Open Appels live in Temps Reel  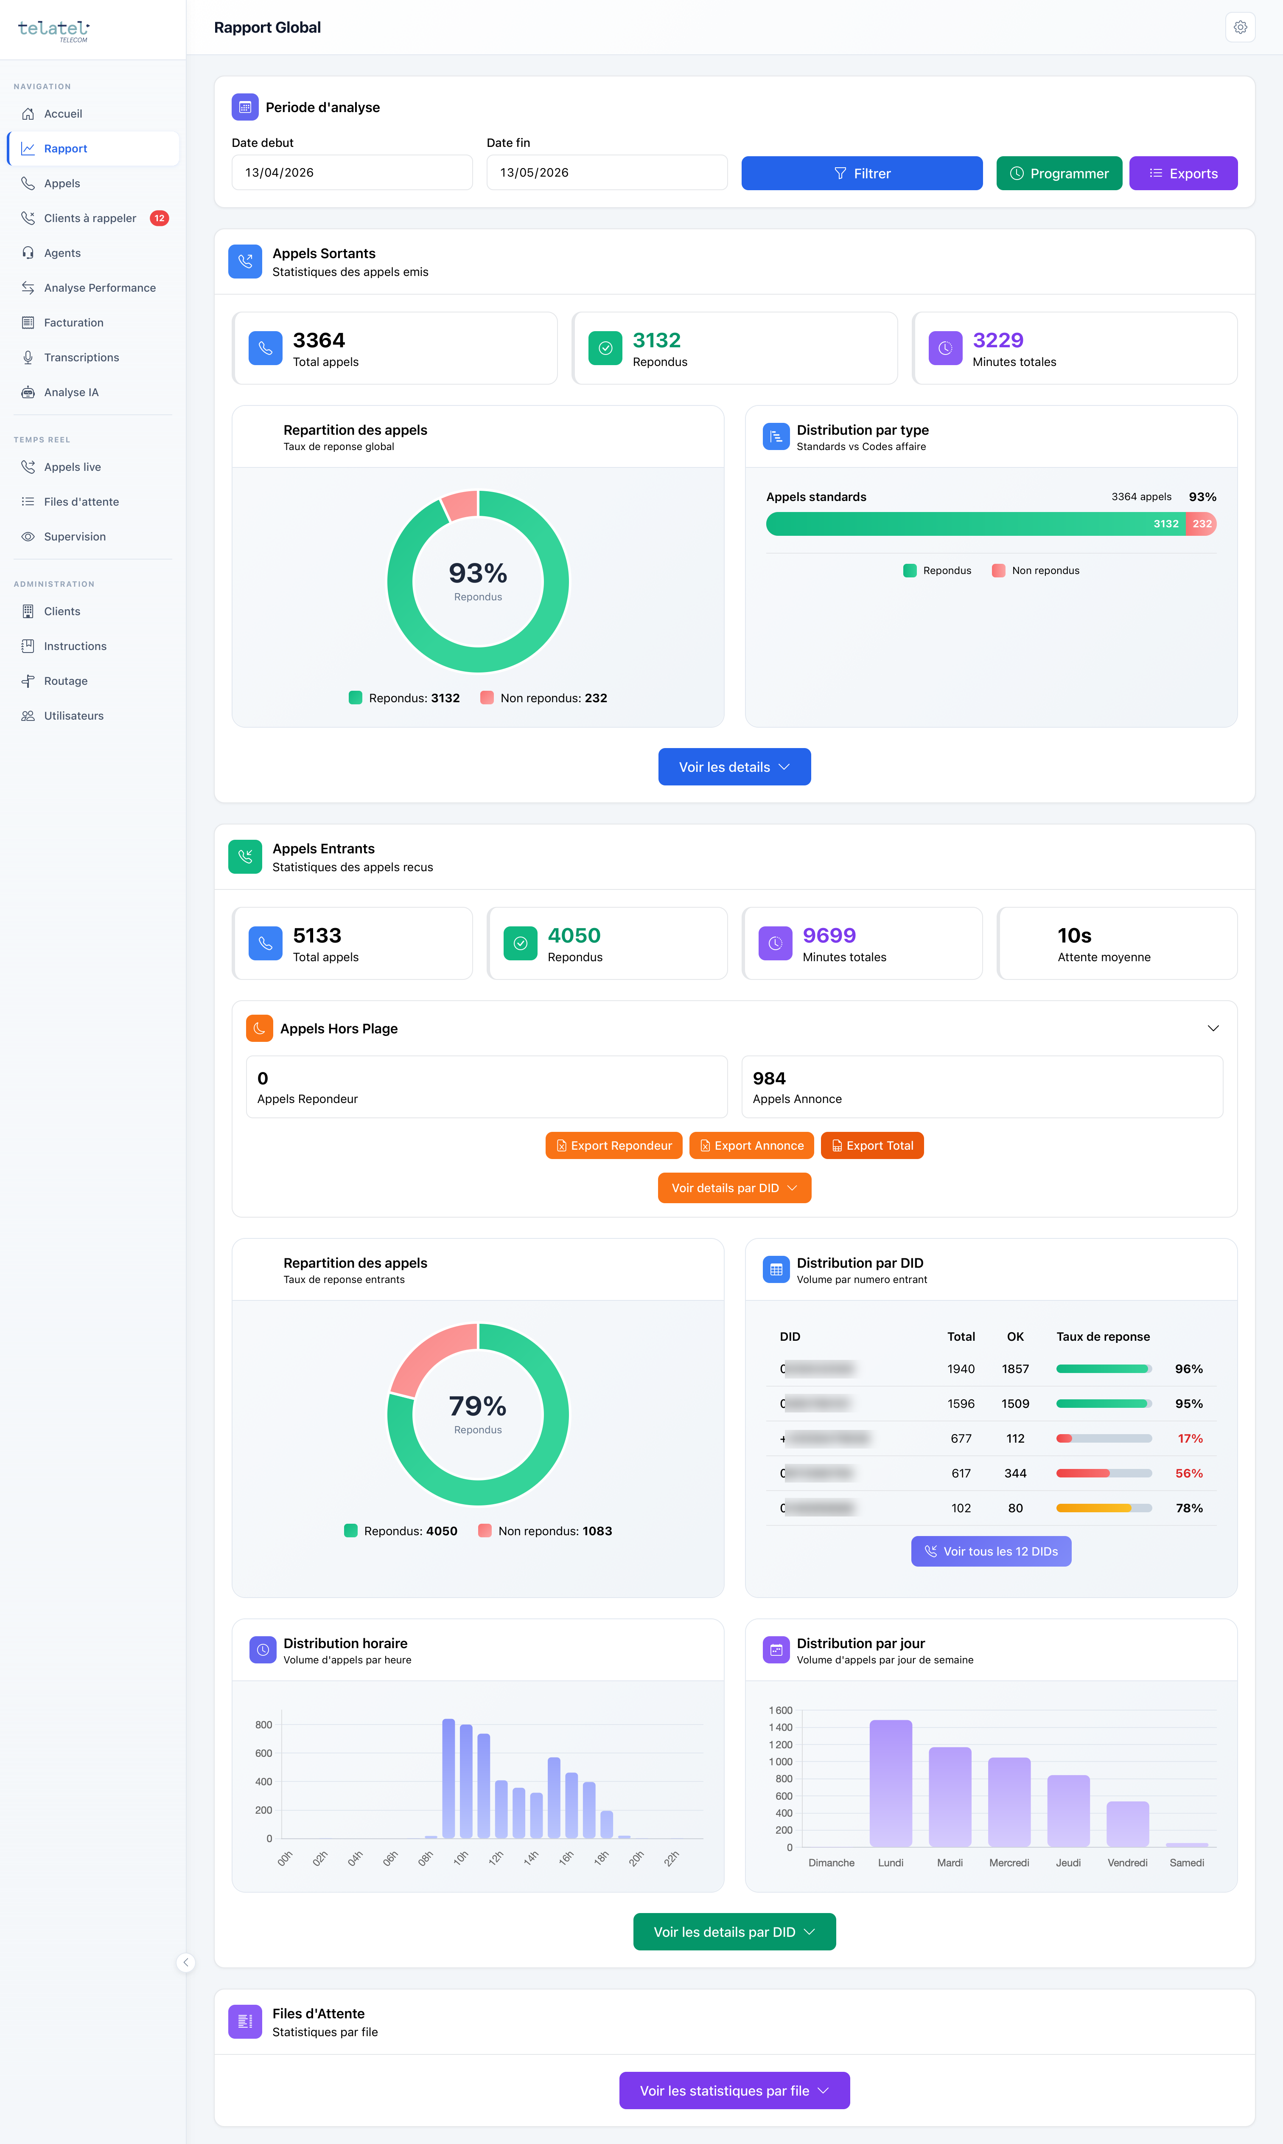93,467
